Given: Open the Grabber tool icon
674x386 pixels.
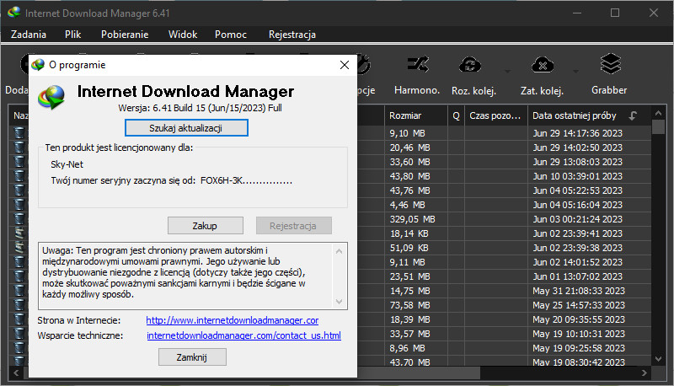Looking at the screenshot, I should 610,65.
